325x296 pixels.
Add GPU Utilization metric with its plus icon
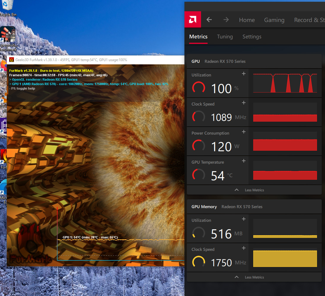pos(244,74)
